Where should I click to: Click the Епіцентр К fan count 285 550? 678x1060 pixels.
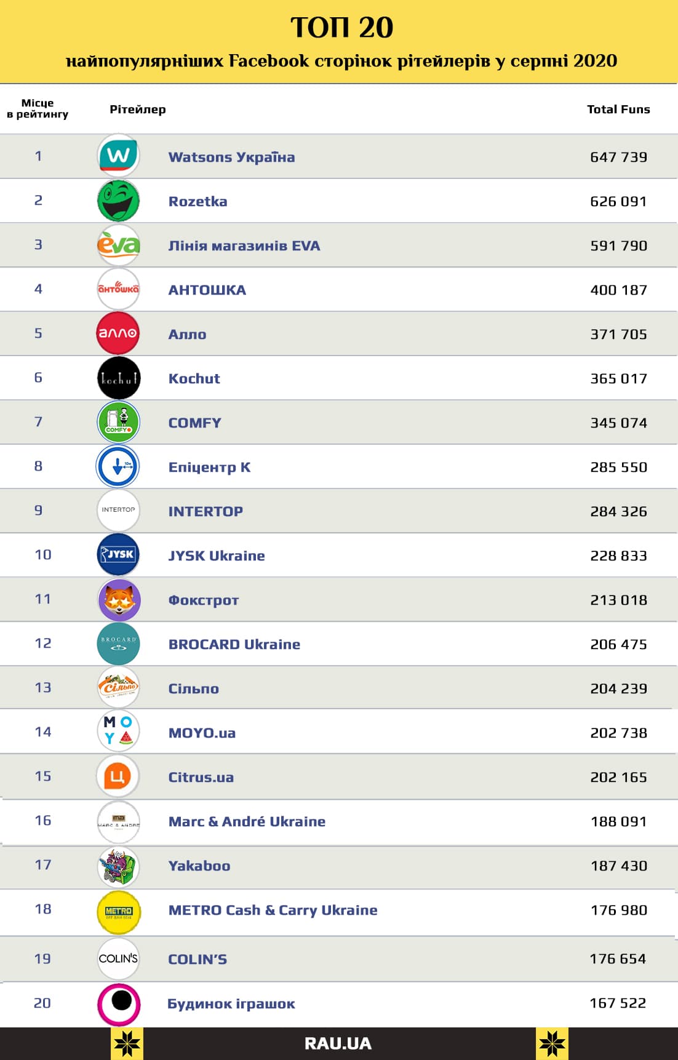point(618,467)
